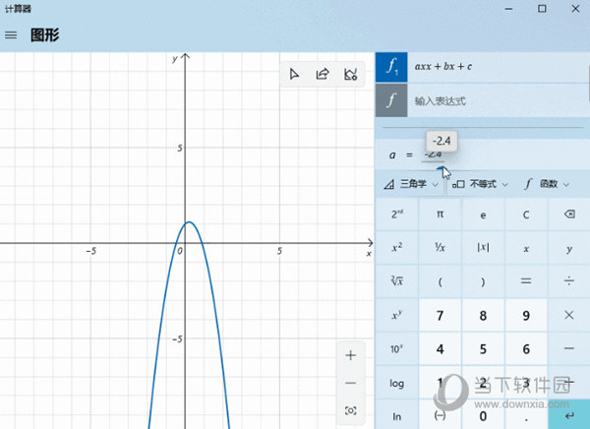
Task: Click the decimal point key
Action: pyautogui.click(x=526, y=416)
